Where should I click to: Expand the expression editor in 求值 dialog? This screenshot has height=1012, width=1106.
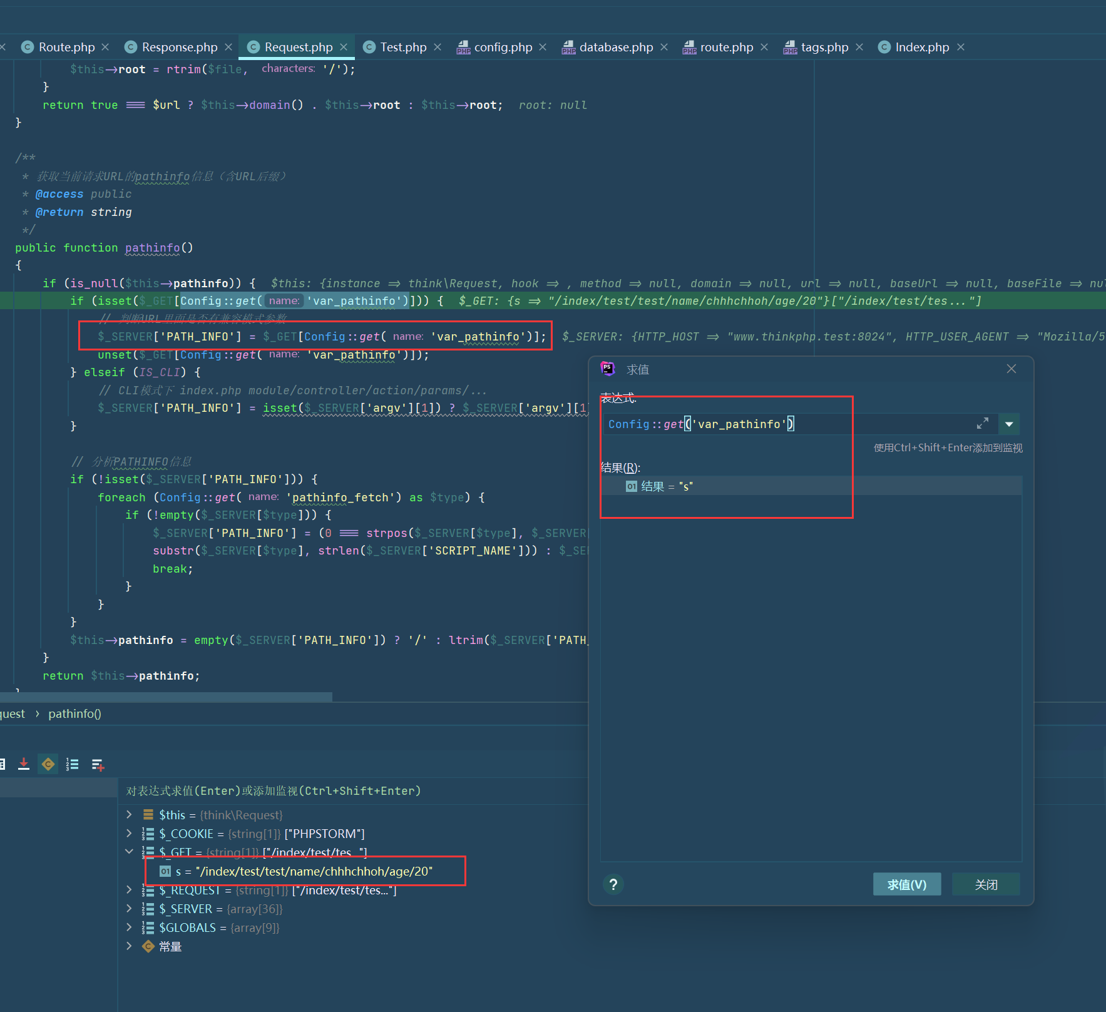(x=983, y=424)
